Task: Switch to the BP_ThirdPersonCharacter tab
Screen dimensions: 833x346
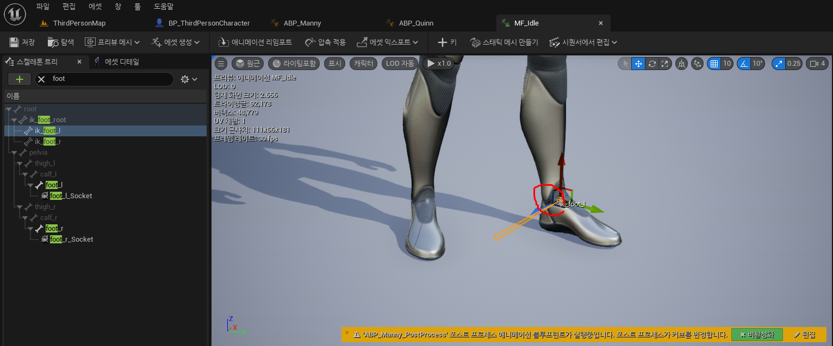Action: 209,23
